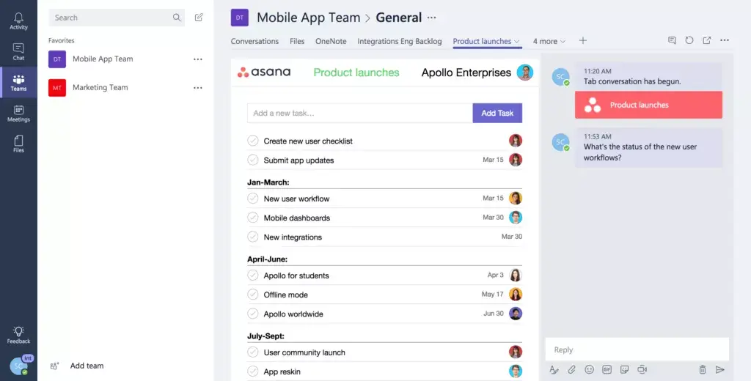Click the 'Add a new task' field

point(359,113)
